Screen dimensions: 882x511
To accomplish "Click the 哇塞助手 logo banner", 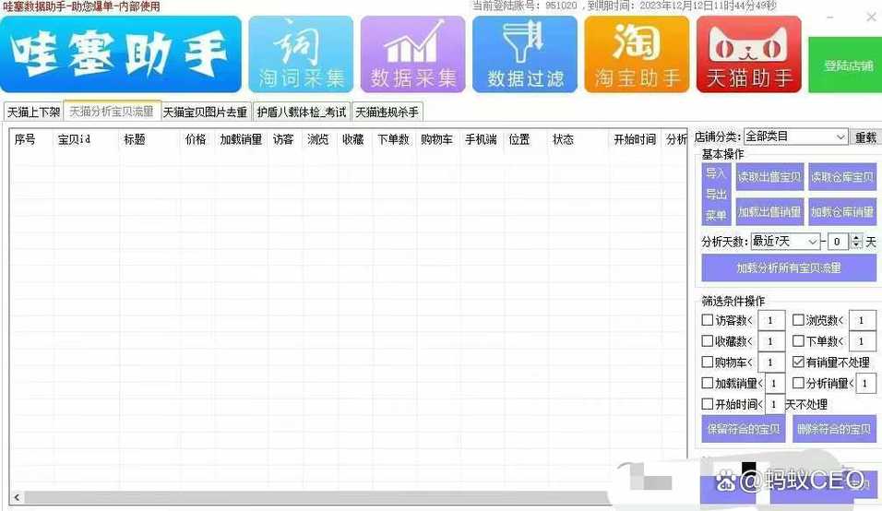I will pos(121,54).
